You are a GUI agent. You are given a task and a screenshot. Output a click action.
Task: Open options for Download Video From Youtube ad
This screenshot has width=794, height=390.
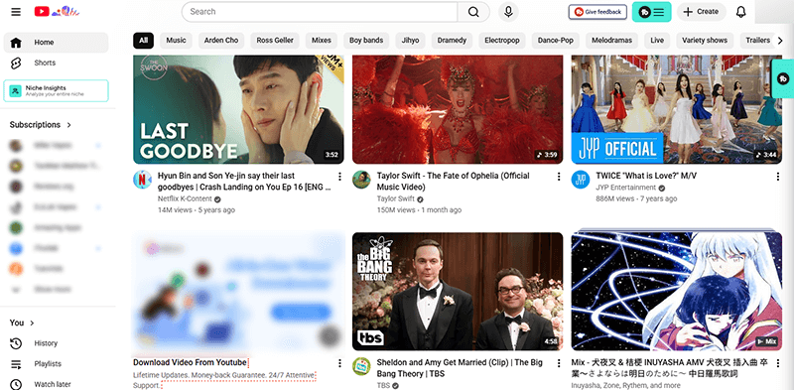click(339, 363)
